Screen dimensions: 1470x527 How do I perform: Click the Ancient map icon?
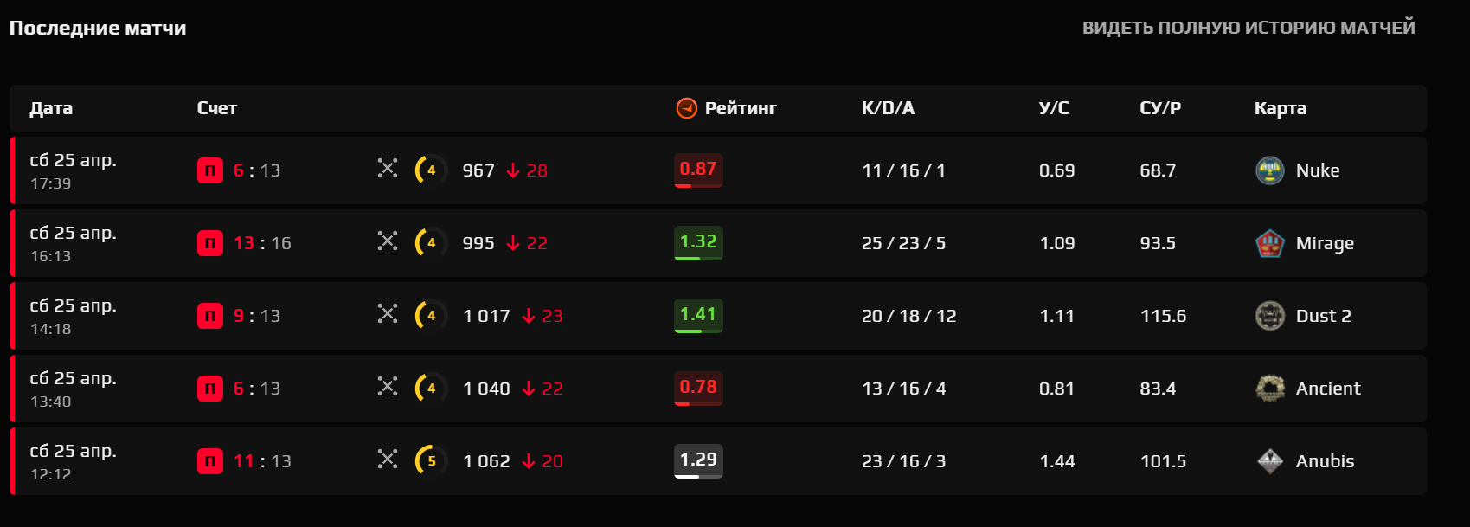pos(1269,389)
